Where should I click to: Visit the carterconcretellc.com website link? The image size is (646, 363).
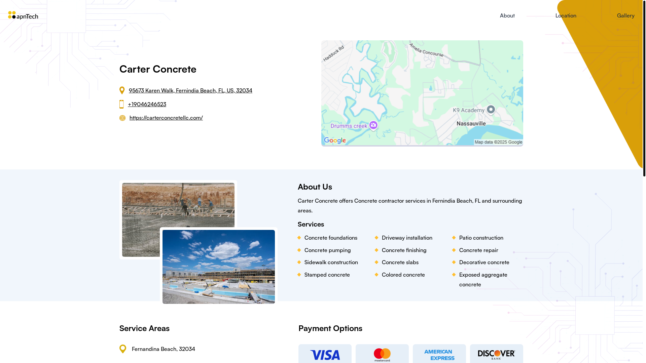coord(166,118)
